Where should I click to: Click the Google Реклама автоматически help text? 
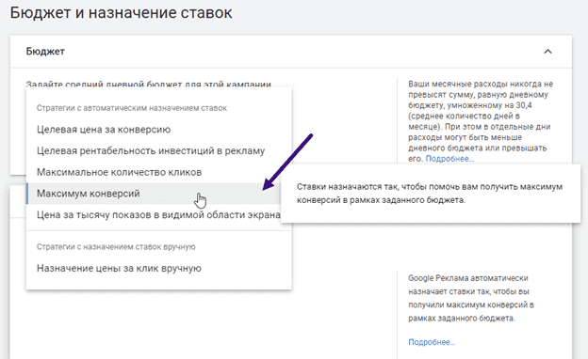click(x=471, y=298)
